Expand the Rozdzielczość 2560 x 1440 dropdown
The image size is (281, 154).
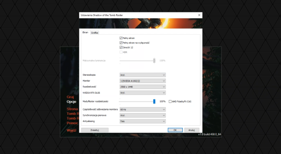coord(143,87)
